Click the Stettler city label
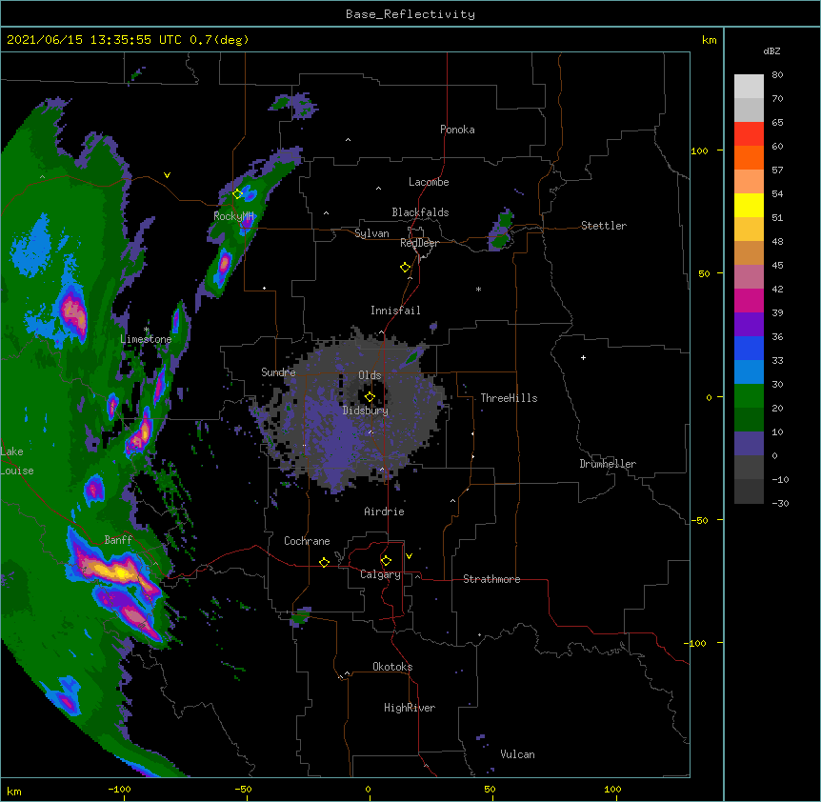This screenshot has height=802, width=821. tap(603, 226)
